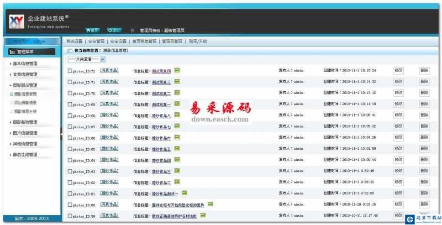Open the 婚纱作品测试一 title link

165,194
